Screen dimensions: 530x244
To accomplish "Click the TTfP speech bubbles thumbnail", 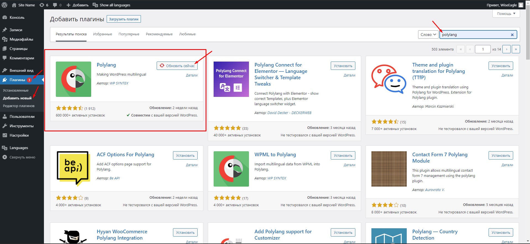I will (x=389, y=79).
